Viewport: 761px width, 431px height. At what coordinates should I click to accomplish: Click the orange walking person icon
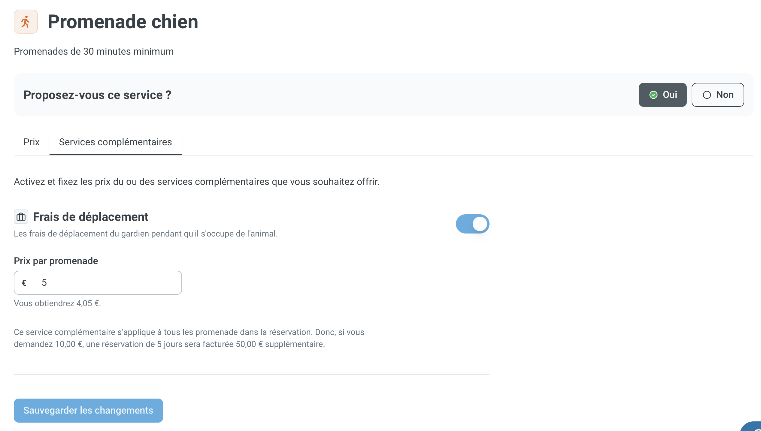26,22
